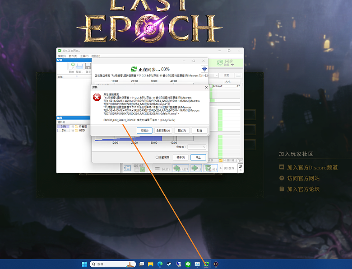
Task: Click the FreeFileSync taskbar icon
Action: coord(207,264)
